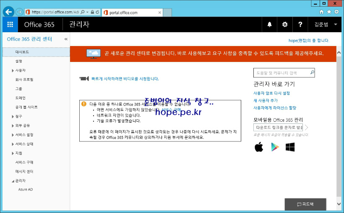Open address bar dropdown arrow

87,12
